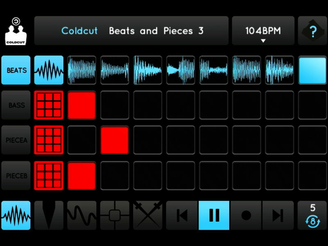Screen dimensions: 328x246
Task: Open the crossfader V-shaped tool
Action: tap(49, 215)
